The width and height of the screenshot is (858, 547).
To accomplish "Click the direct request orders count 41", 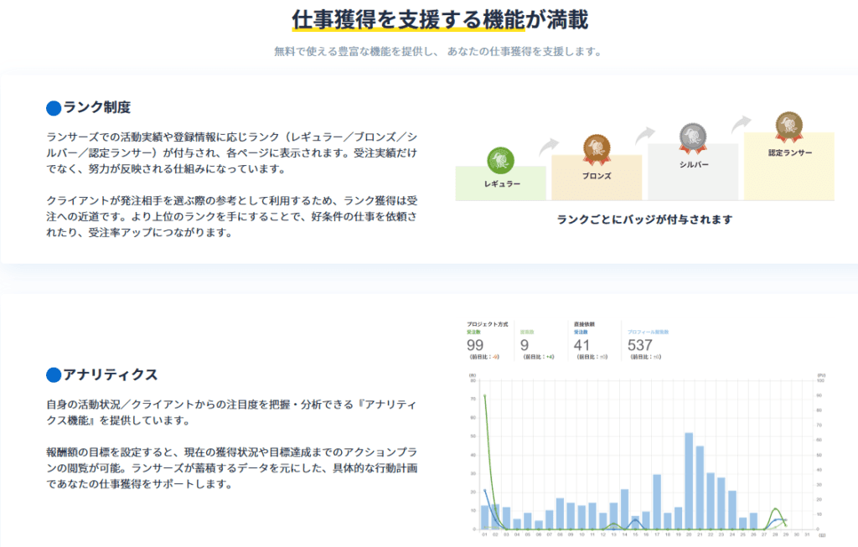I will click(583, 344).
